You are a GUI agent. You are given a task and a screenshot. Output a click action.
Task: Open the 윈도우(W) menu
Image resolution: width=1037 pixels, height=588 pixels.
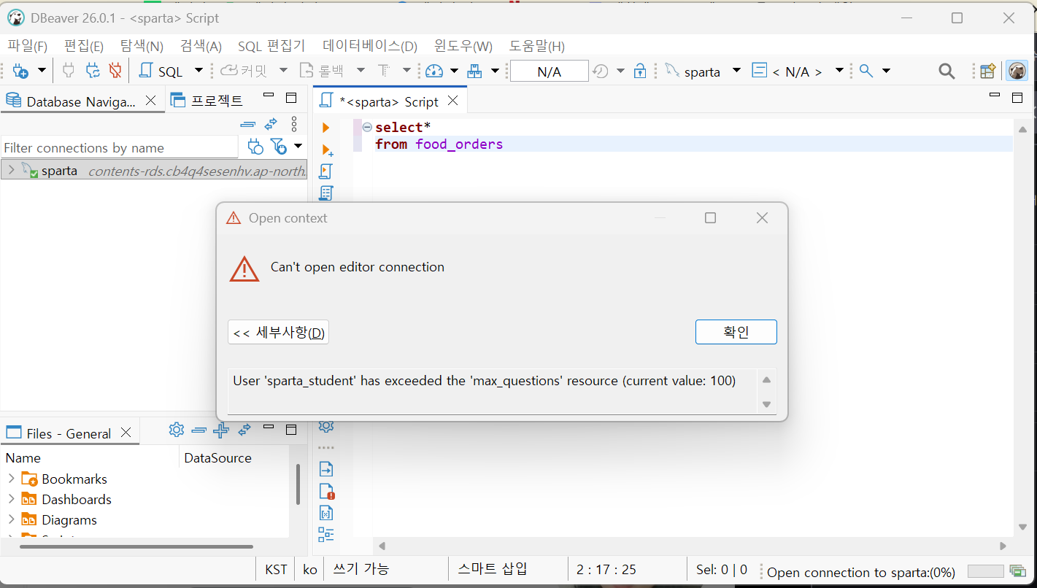point(463,46)
